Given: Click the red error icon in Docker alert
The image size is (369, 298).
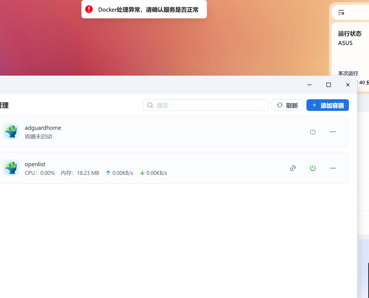Looking at the screenshot, I should (x=89, y=9).
